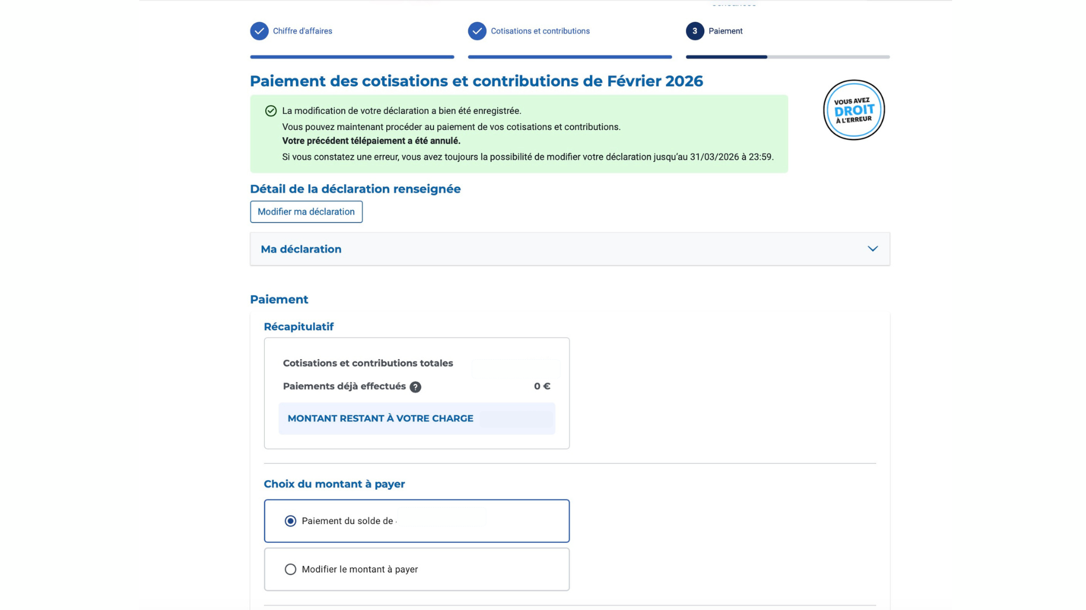Click the Modifier ma déclaration button
Viewport: 1086px width, 610px height.
pos(306,212)
